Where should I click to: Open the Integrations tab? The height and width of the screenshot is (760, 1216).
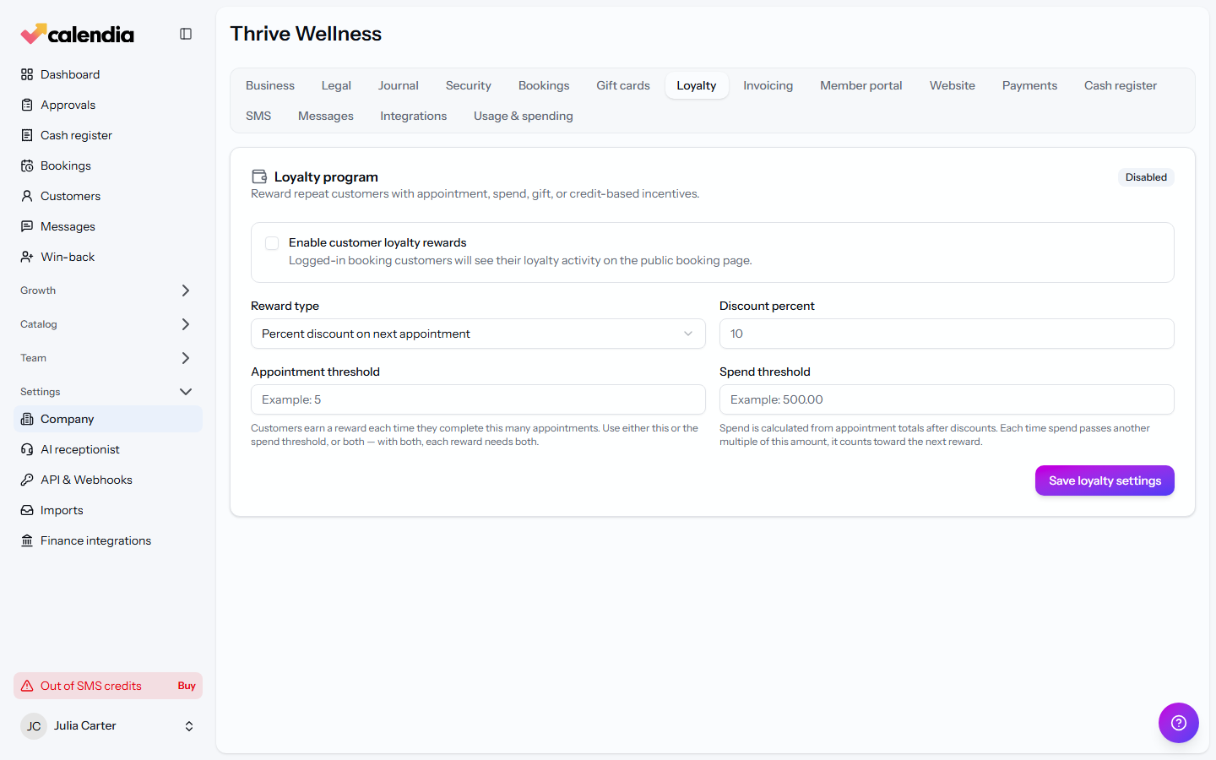pos(413,116)
